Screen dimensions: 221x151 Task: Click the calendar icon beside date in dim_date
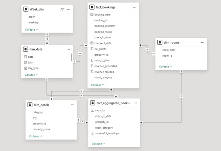point(26,57)
